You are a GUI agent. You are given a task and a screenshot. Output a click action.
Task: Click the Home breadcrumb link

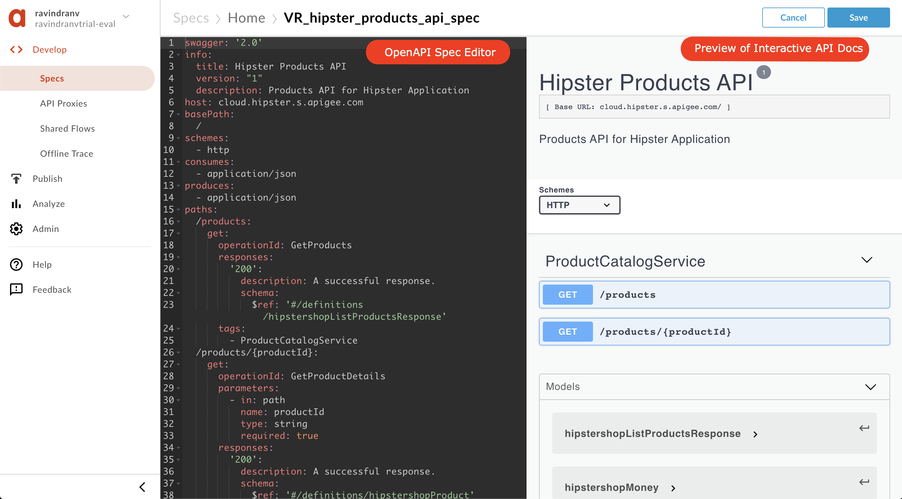[x=247, y=18]
